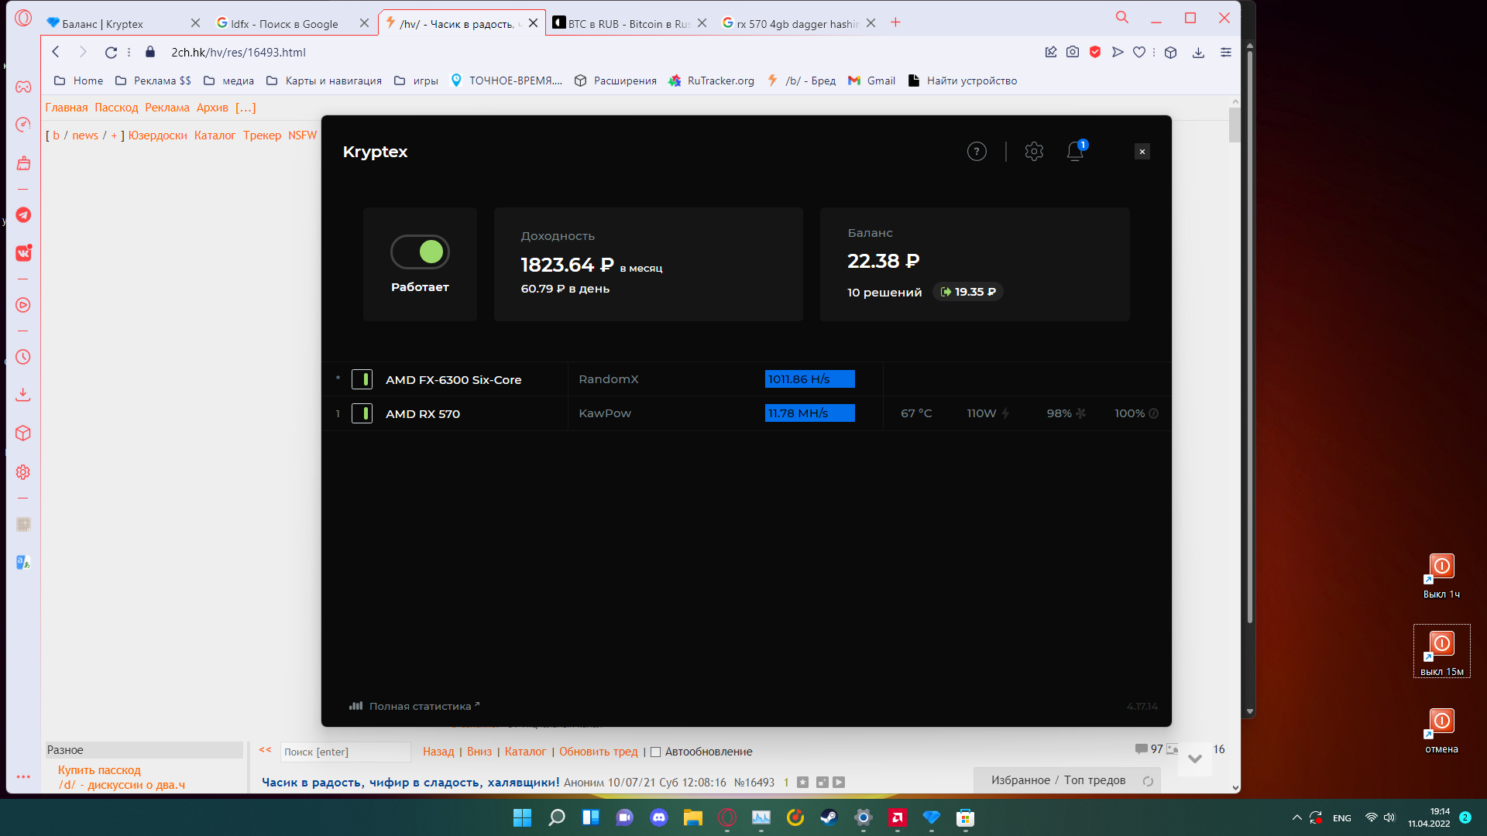Switch to BTC в RUB browser tab
The width and height of the screenshot is (1487, 836).
pos(627,23)
